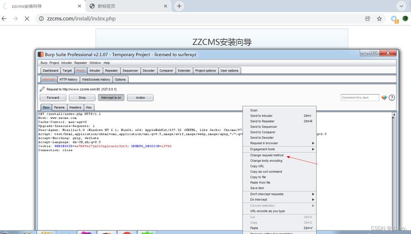
Task: Stop page loading with the X icon
Action: pyautogui.click(x=27, y=19)
